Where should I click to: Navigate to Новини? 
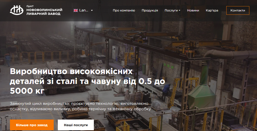click(193, 10)
